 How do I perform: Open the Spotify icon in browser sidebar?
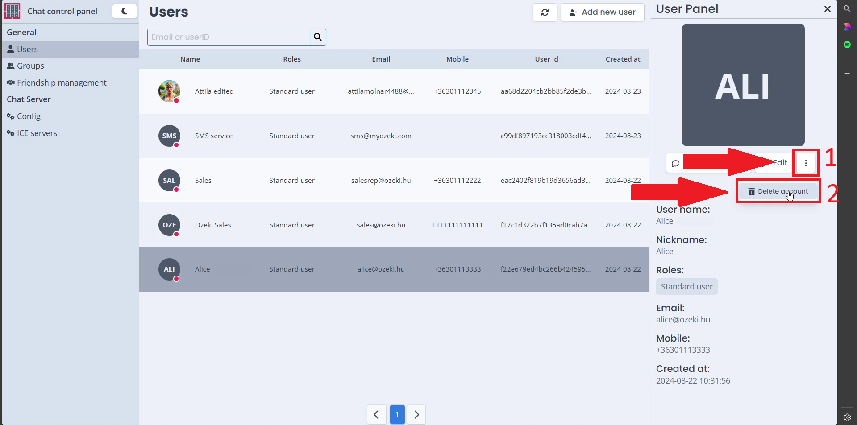coord(847,45)
